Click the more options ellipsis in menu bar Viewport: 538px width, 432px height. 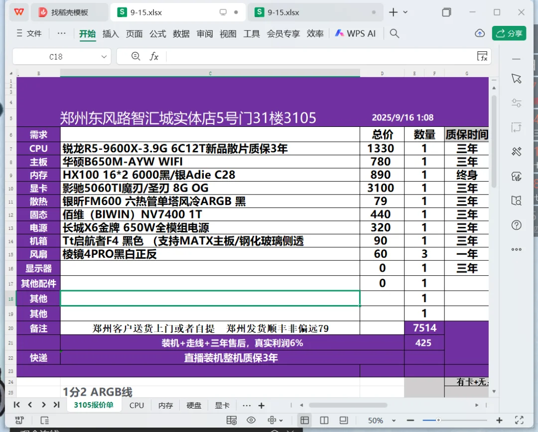tap(61, 33)
